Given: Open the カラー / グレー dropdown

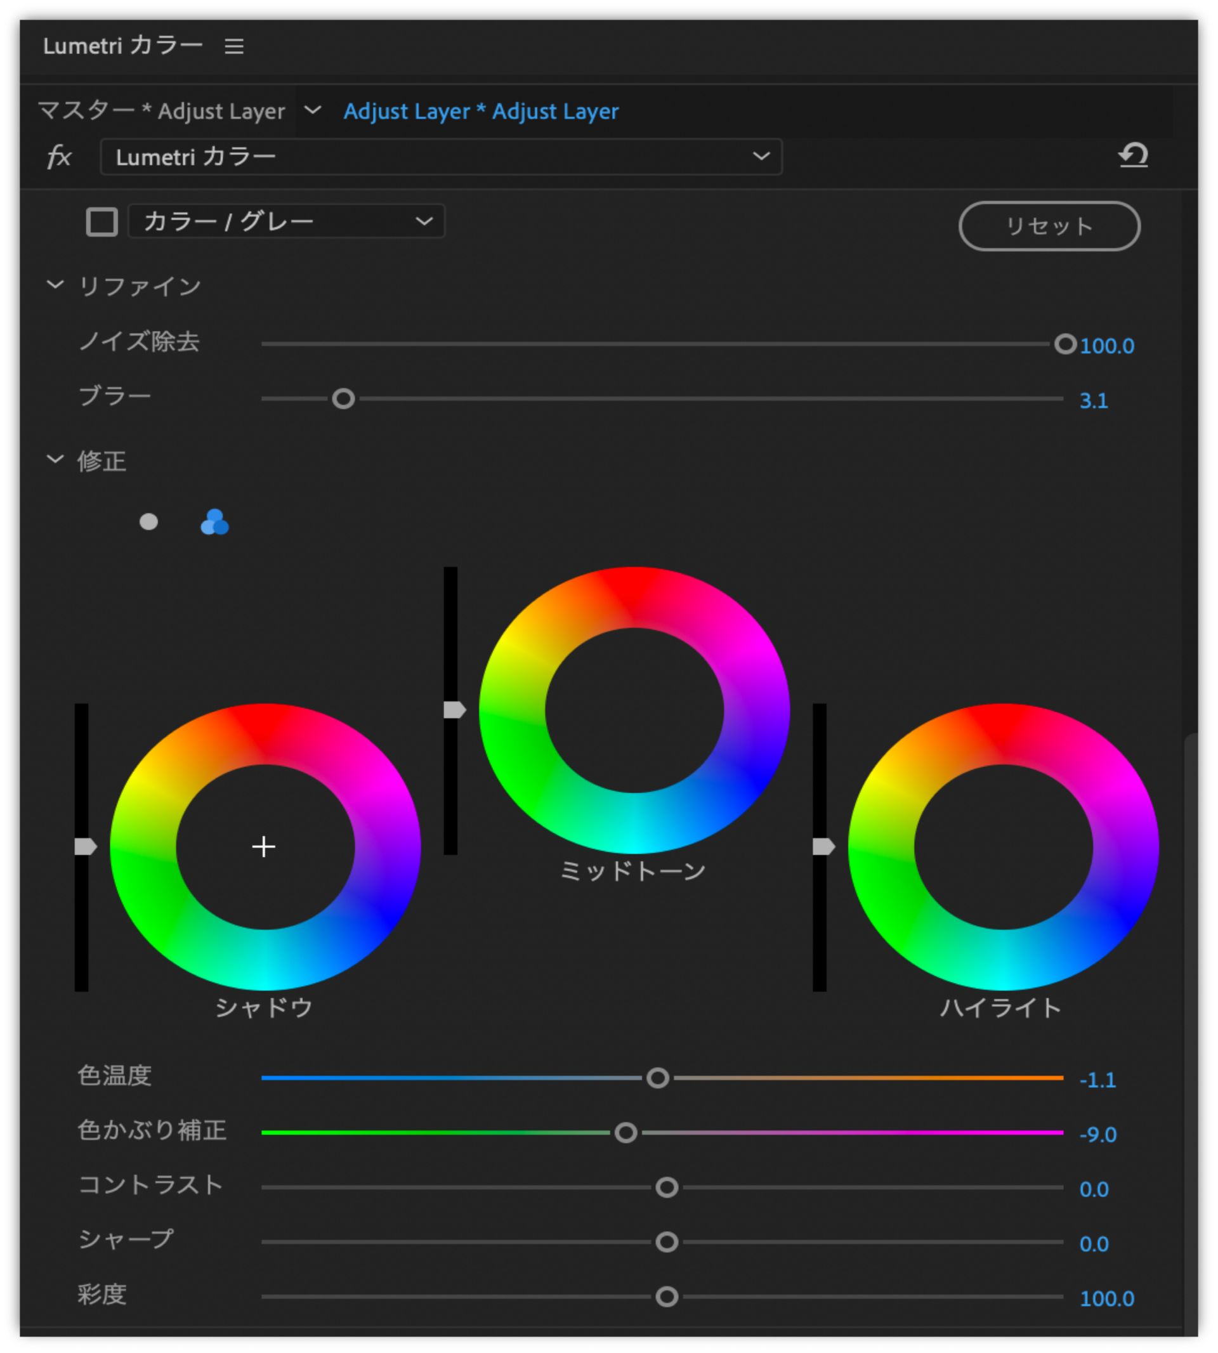Looking at the screenshot, I should pos(287,221).
